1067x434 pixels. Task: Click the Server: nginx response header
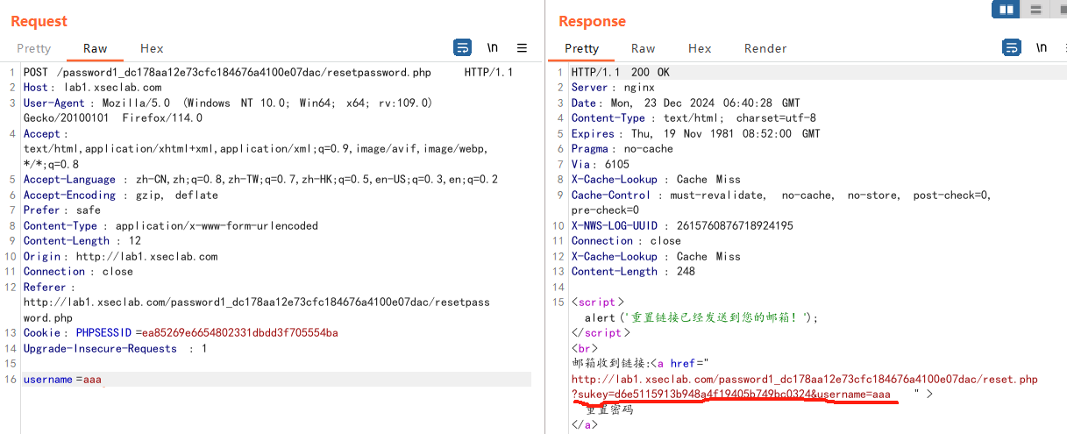click(613, 88)
